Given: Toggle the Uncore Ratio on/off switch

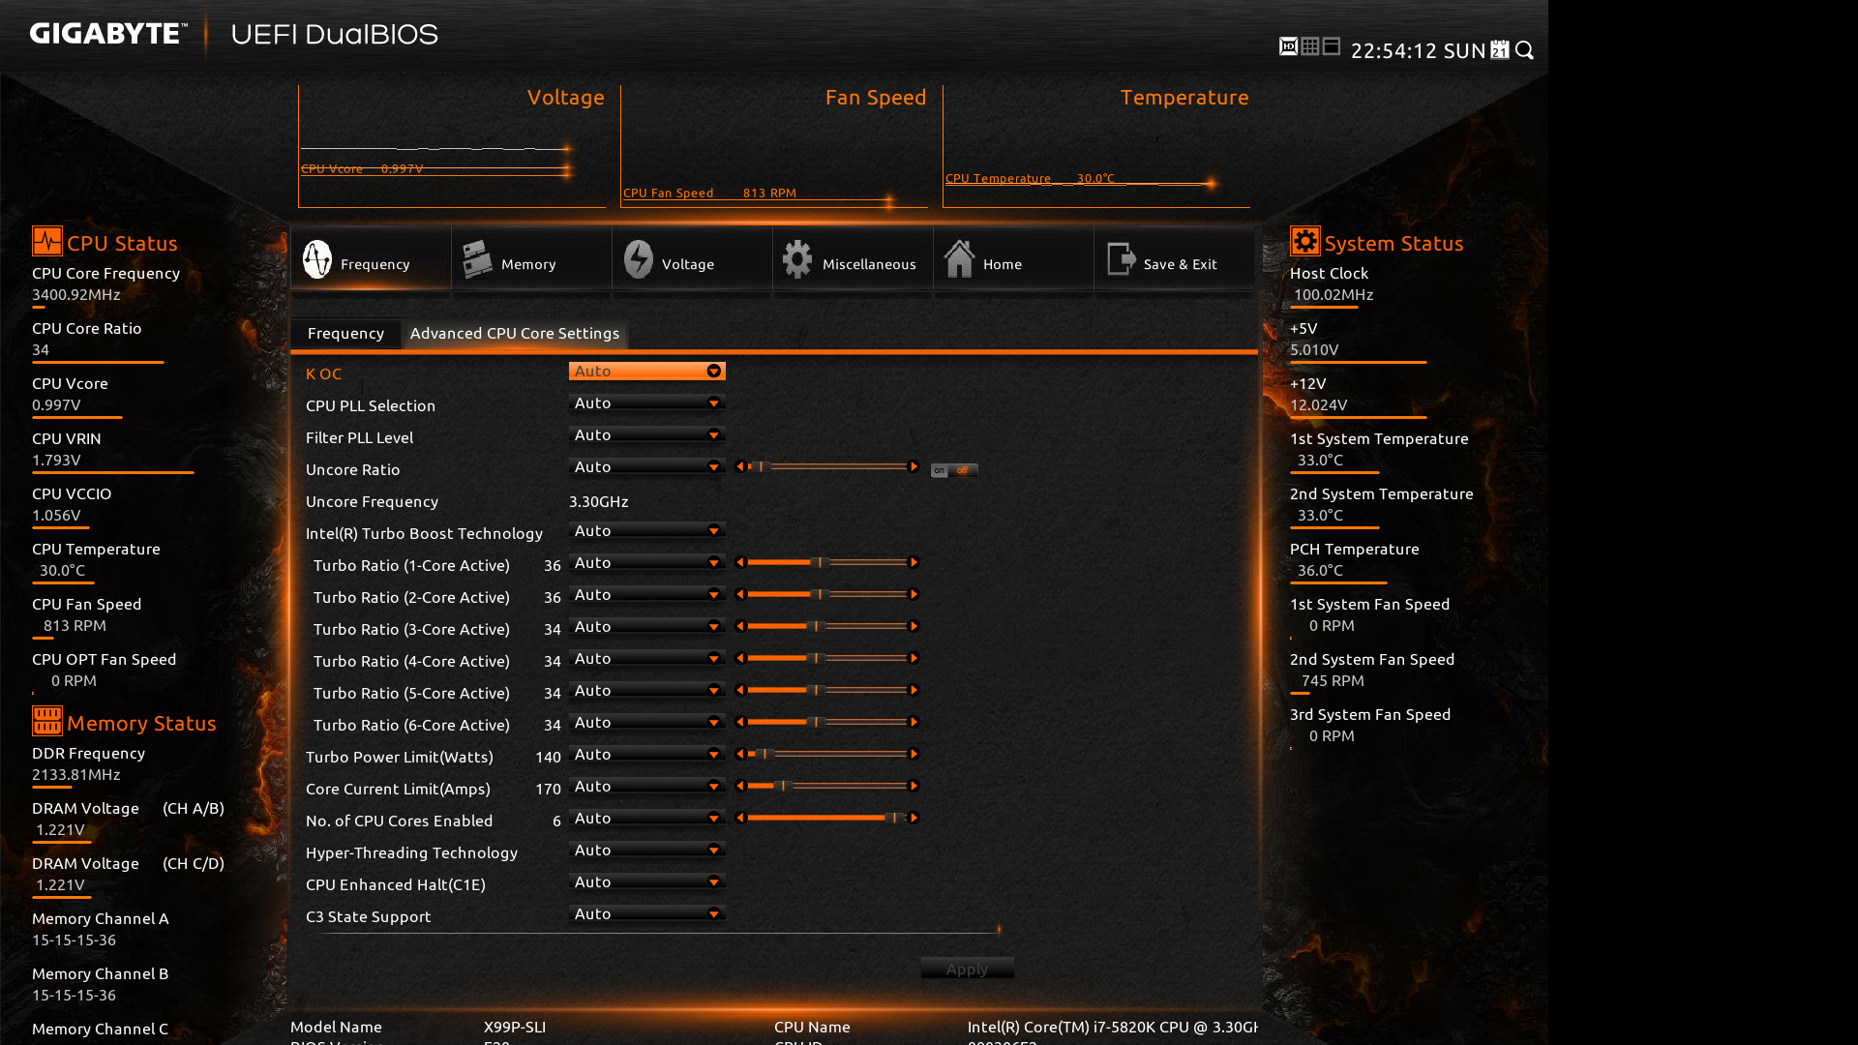Looking at the screenshot, I should coord(954,470).
